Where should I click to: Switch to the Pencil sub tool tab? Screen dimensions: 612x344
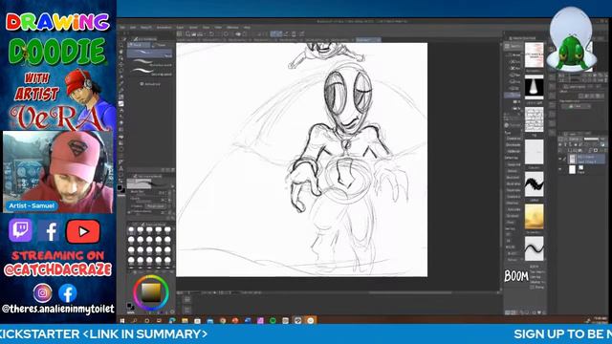click(138, 45)
